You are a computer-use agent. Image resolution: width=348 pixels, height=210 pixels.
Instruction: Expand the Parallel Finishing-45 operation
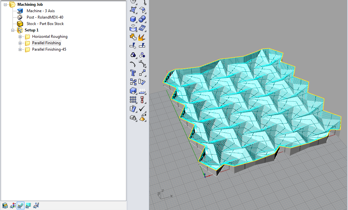pyautogui.click(x=20, y=50)
